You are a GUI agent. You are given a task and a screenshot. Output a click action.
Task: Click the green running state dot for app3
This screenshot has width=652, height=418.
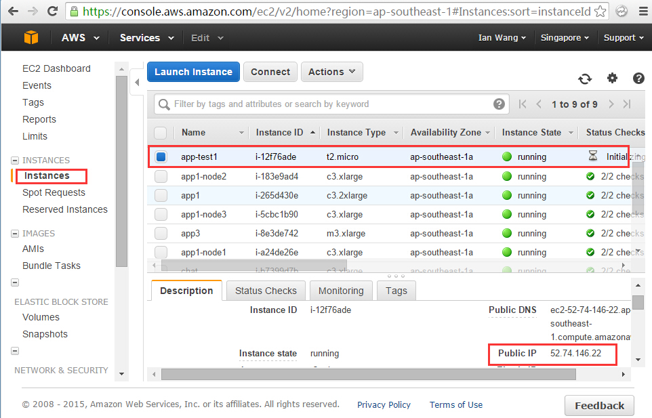pos(507,233)
